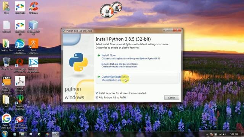Launch the D-Link Wireless Connect shortcut
This screenshot has height=137, width=244.
coord(6,83)
